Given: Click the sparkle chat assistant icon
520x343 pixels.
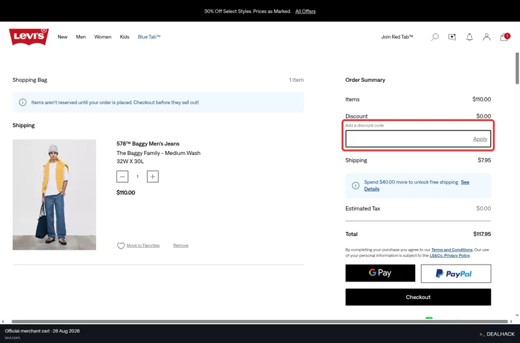Looking at the screenshot, I should tap(452, 37).
